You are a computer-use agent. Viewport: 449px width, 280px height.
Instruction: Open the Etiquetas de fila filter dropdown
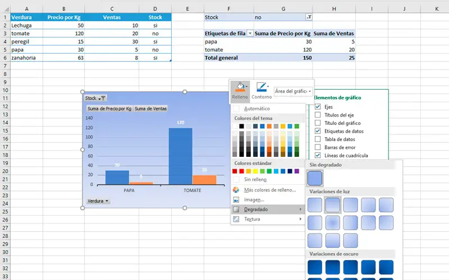[x=250, y=34]
